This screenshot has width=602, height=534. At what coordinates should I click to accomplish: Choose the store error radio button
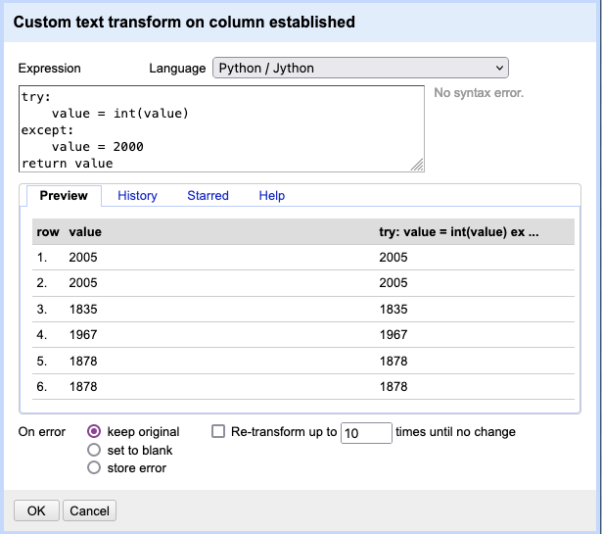(x=95, y=467)
